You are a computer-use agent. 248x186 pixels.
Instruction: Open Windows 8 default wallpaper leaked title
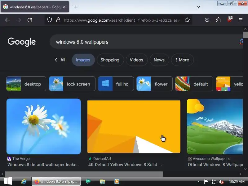[x=43, y=165]
